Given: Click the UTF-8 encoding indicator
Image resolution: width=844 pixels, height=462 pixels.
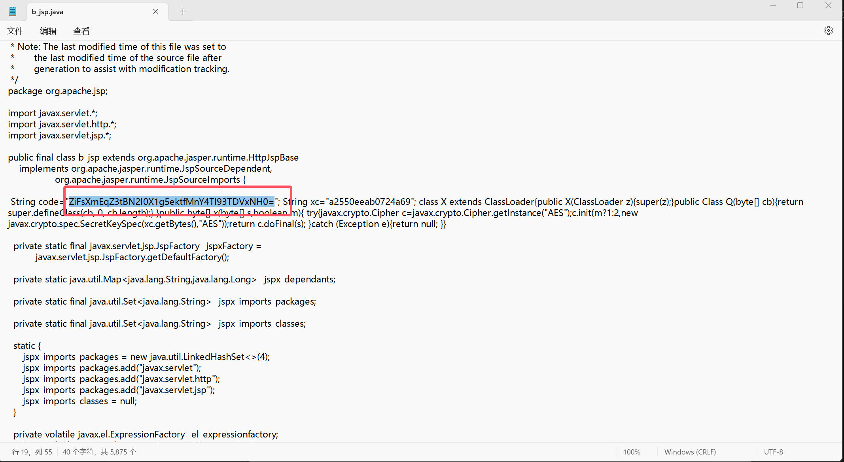Looking at the screenshot, I should 773,452.
